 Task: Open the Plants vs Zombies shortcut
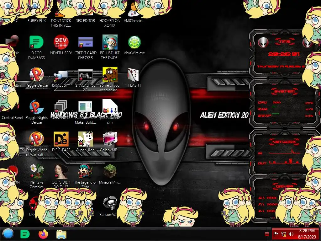click(x=36, y=171)
